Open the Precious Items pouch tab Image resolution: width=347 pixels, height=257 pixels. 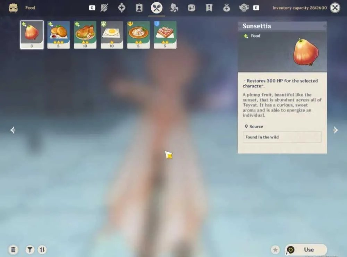click(227, 8)
